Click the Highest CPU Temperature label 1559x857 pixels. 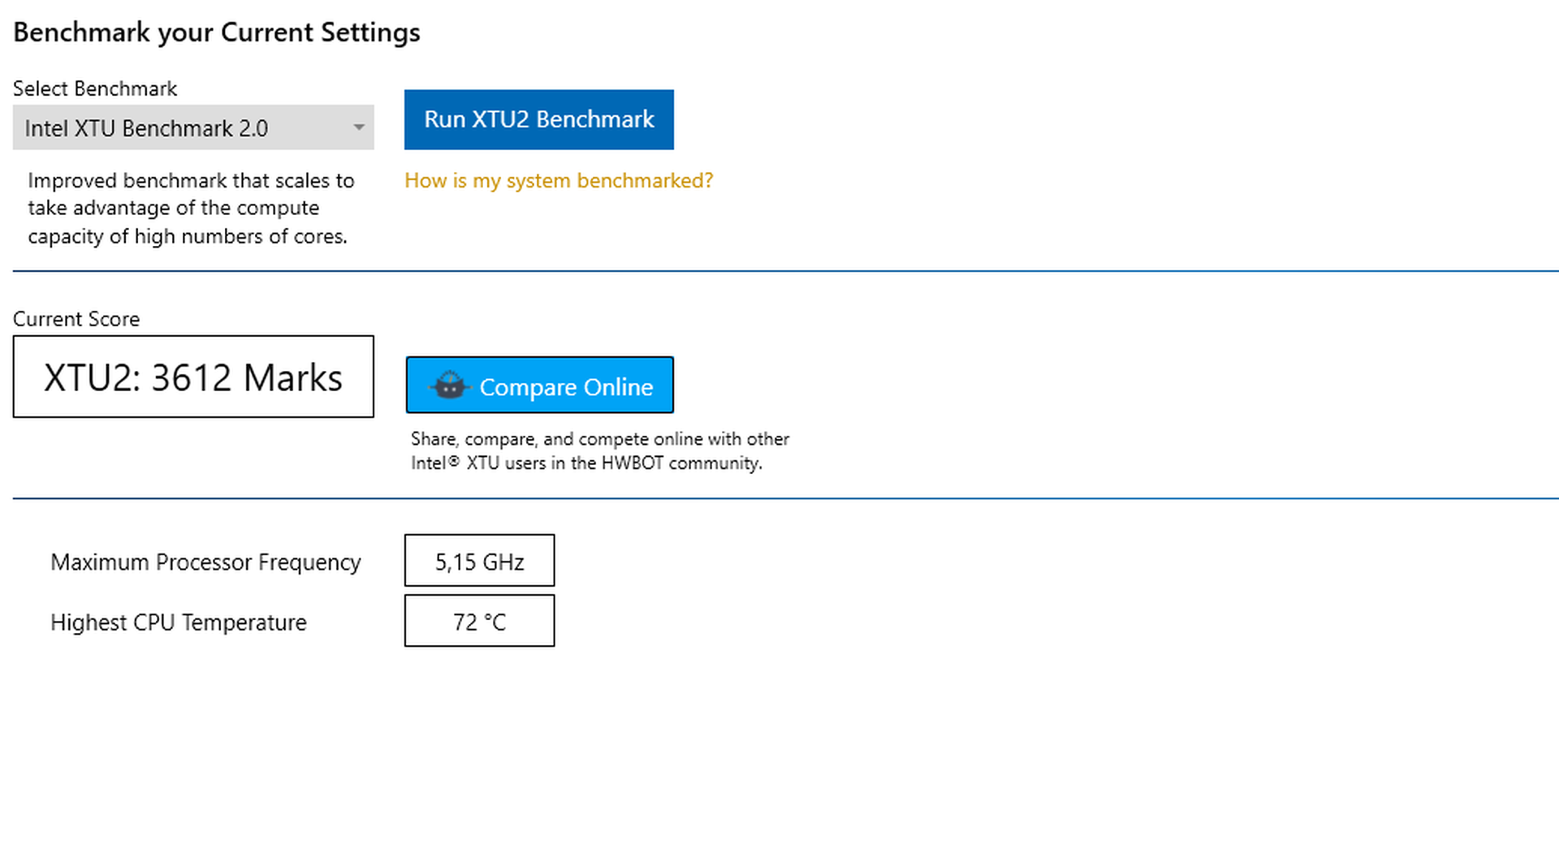click(179, 622)
